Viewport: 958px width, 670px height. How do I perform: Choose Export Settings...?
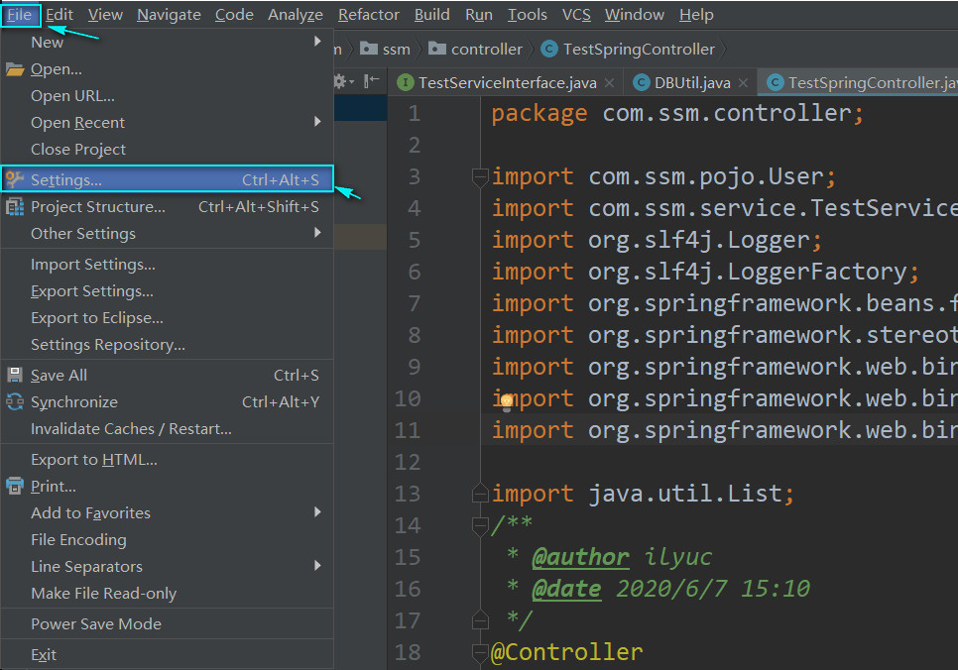(x=167, y=291)
